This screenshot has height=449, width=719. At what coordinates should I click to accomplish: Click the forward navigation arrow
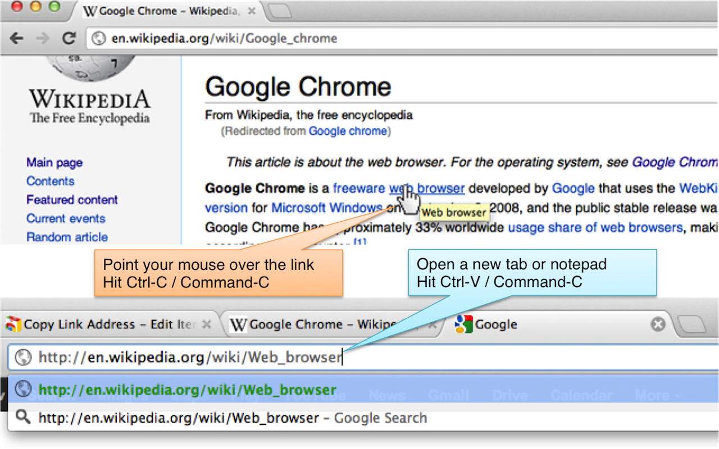click(x=42, y=38)
